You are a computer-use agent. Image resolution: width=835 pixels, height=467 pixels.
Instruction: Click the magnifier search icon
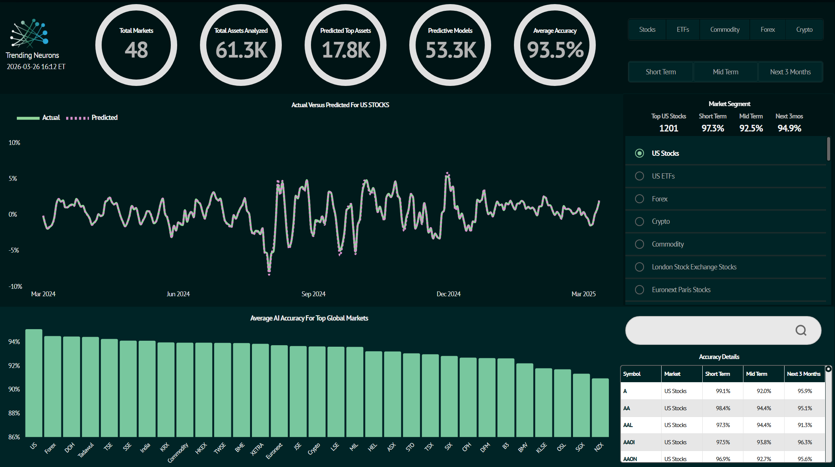click(801, 330)
